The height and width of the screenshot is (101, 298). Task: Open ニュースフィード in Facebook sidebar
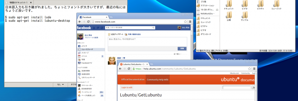91,49
